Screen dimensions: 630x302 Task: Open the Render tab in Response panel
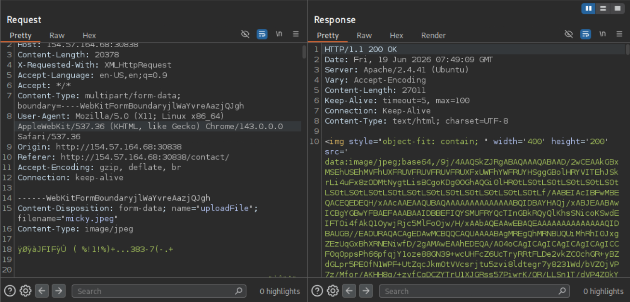pyautogui.click(x=433, y=35)
